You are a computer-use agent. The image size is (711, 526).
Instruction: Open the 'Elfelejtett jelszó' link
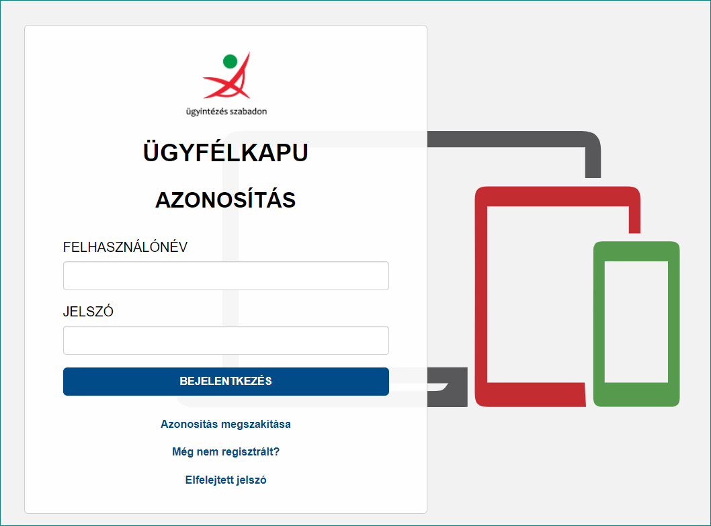[x=226, y=480]
